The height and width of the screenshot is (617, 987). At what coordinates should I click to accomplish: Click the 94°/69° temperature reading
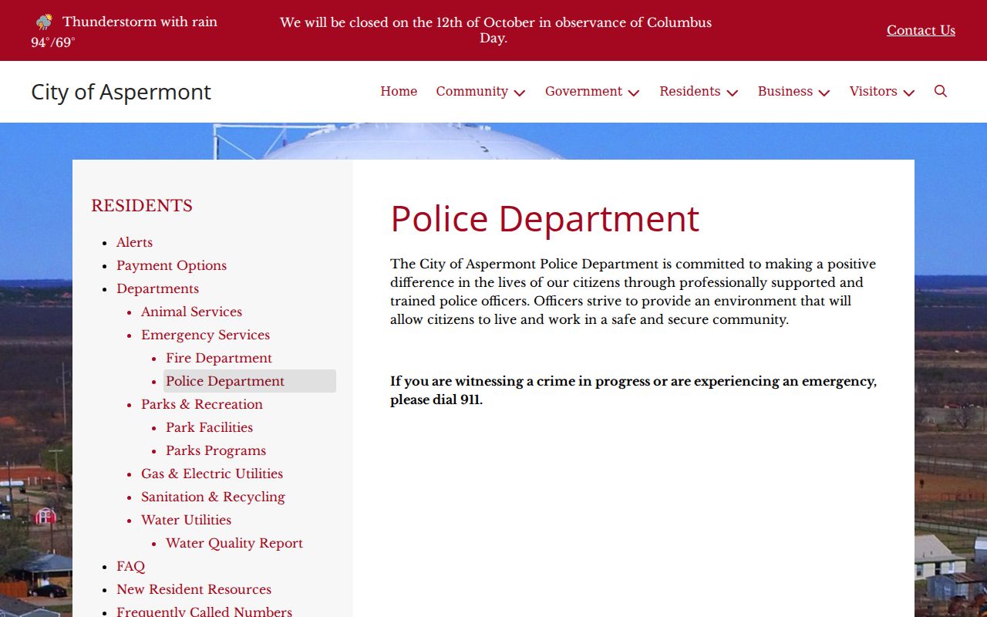[x=53, y=42]
